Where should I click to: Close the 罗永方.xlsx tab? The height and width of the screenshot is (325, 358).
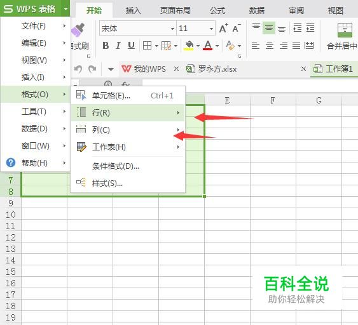[303, 69]
